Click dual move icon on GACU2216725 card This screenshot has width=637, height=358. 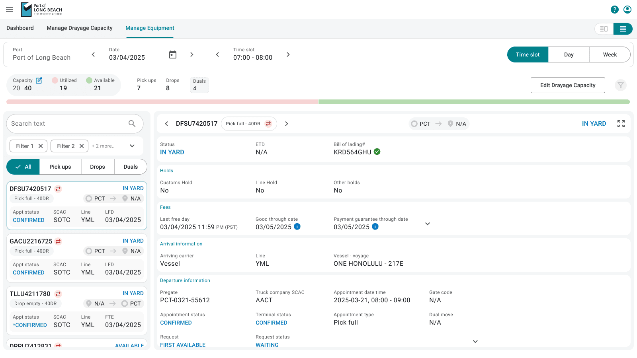(x=58, y=241)
